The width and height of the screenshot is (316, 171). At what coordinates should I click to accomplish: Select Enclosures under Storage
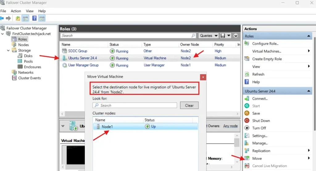[x=32, y=67]
